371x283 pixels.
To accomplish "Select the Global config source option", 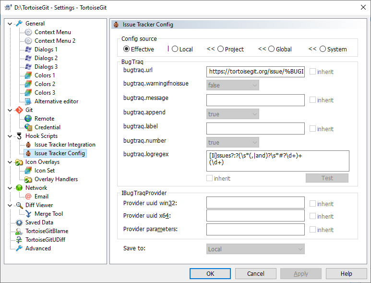I will tap(272, 49).
